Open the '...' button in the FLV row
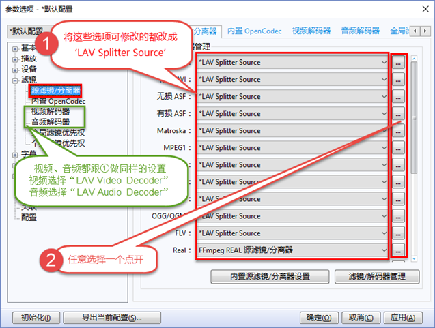435x328 pixels. pos(398,233)
